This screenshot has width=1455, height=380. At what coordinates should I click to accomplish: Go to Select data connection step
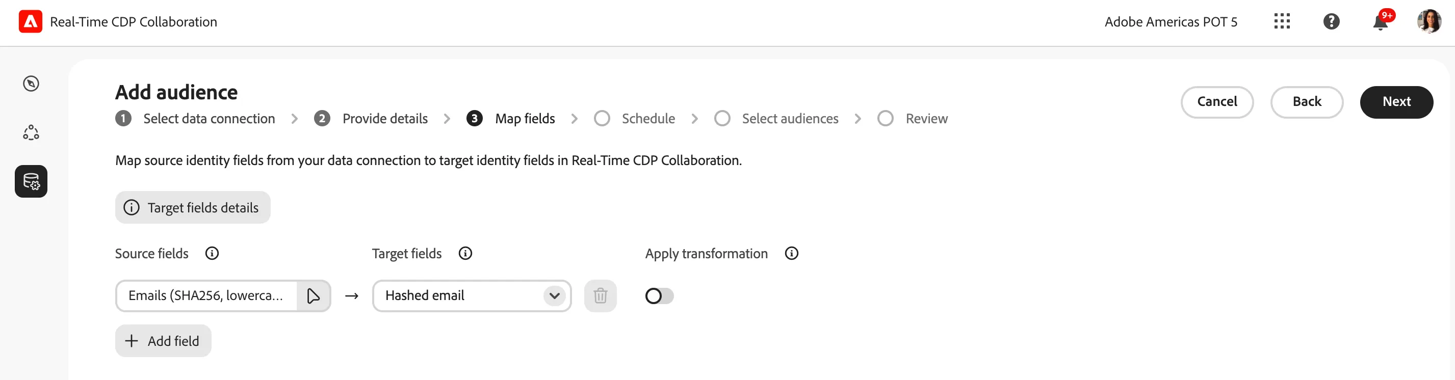[195, 119]
